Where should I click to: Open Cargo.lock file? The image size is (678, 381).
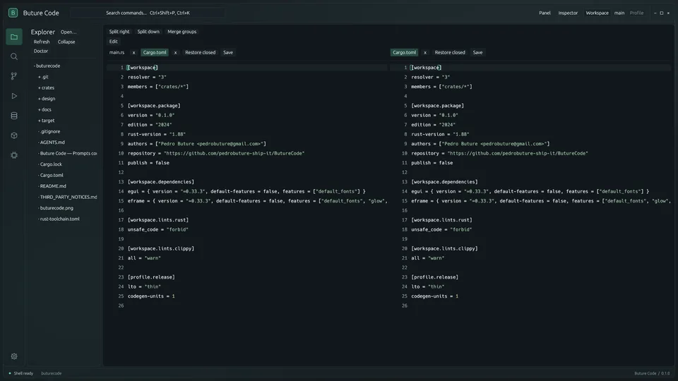pos(51,164)
